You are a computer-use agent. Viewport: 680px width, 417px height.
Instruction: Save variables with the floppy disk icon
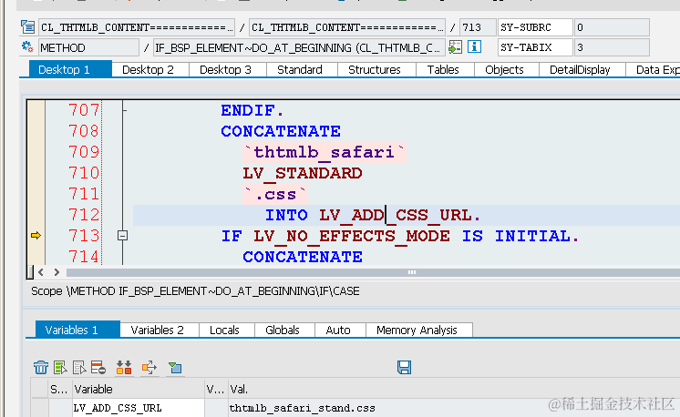pos(404,367)
